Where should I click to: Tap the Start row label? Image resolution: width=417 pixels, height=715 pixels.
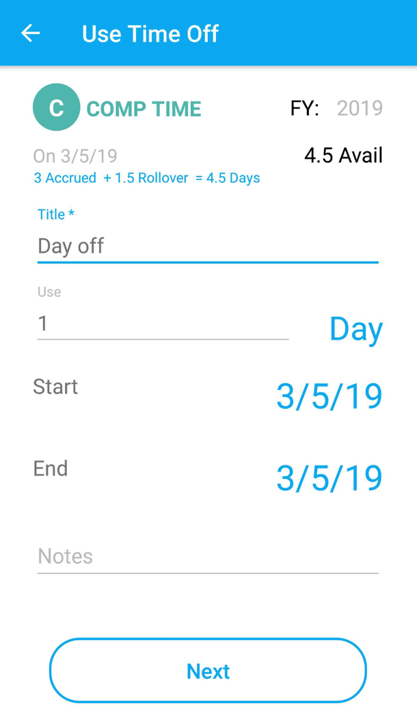click(55, 387)
